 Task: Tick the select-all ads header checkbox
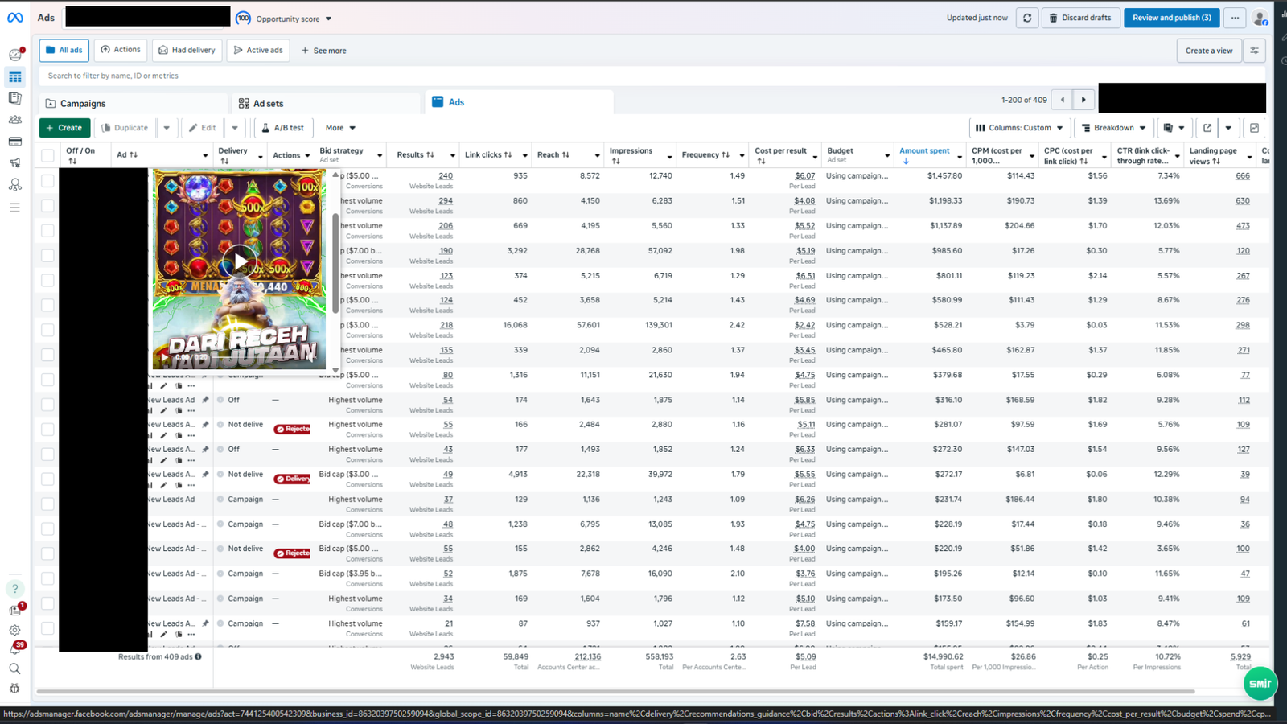(48, 155)
